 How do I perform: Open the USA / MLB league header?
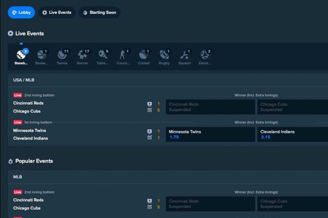(x=168, y=80)
